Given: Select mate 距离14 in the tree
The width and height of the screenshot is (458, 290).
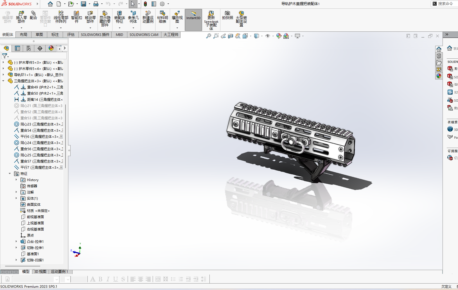Looking at the screenshot, I should point(39,99).
